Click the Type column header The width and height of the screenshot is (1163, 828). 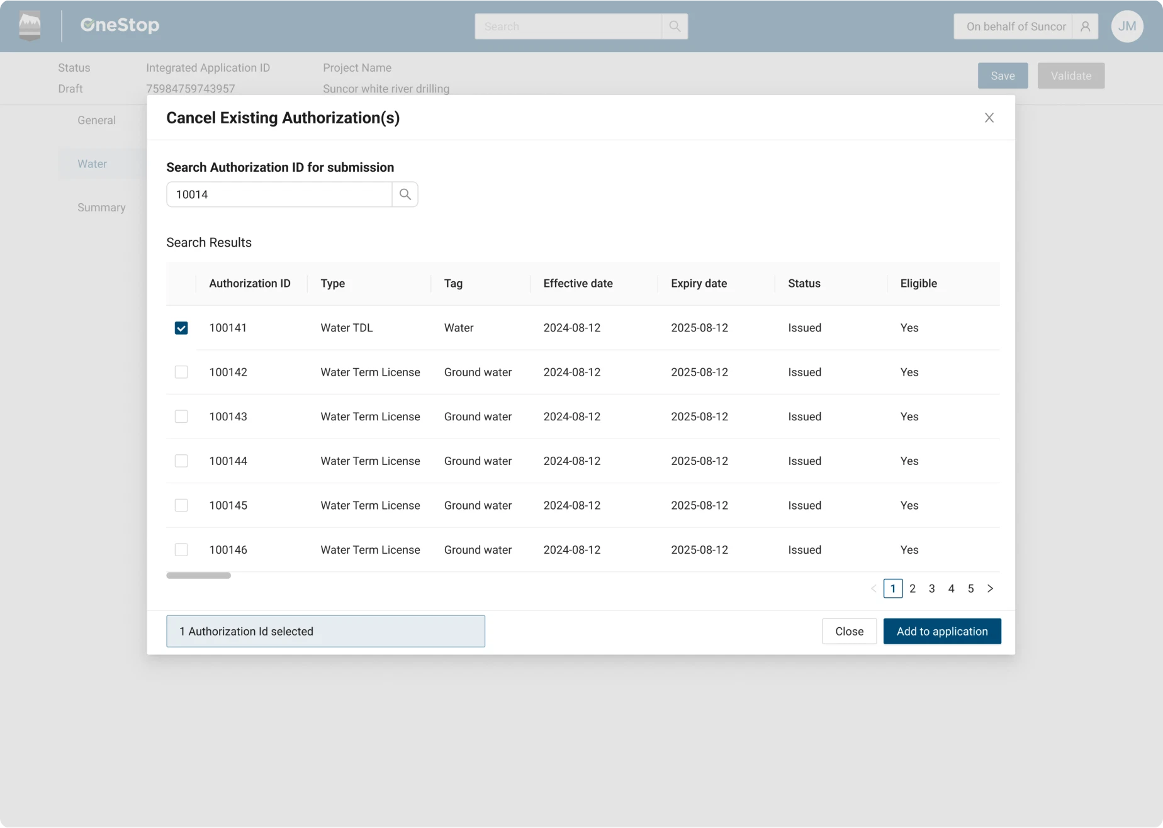point(333,283)
